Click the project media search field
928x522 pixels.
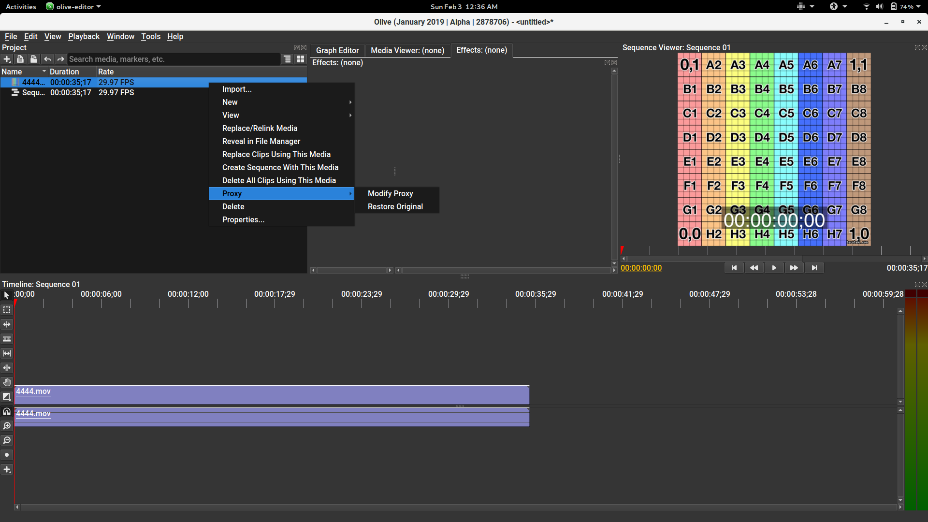(x=174, y=59)
